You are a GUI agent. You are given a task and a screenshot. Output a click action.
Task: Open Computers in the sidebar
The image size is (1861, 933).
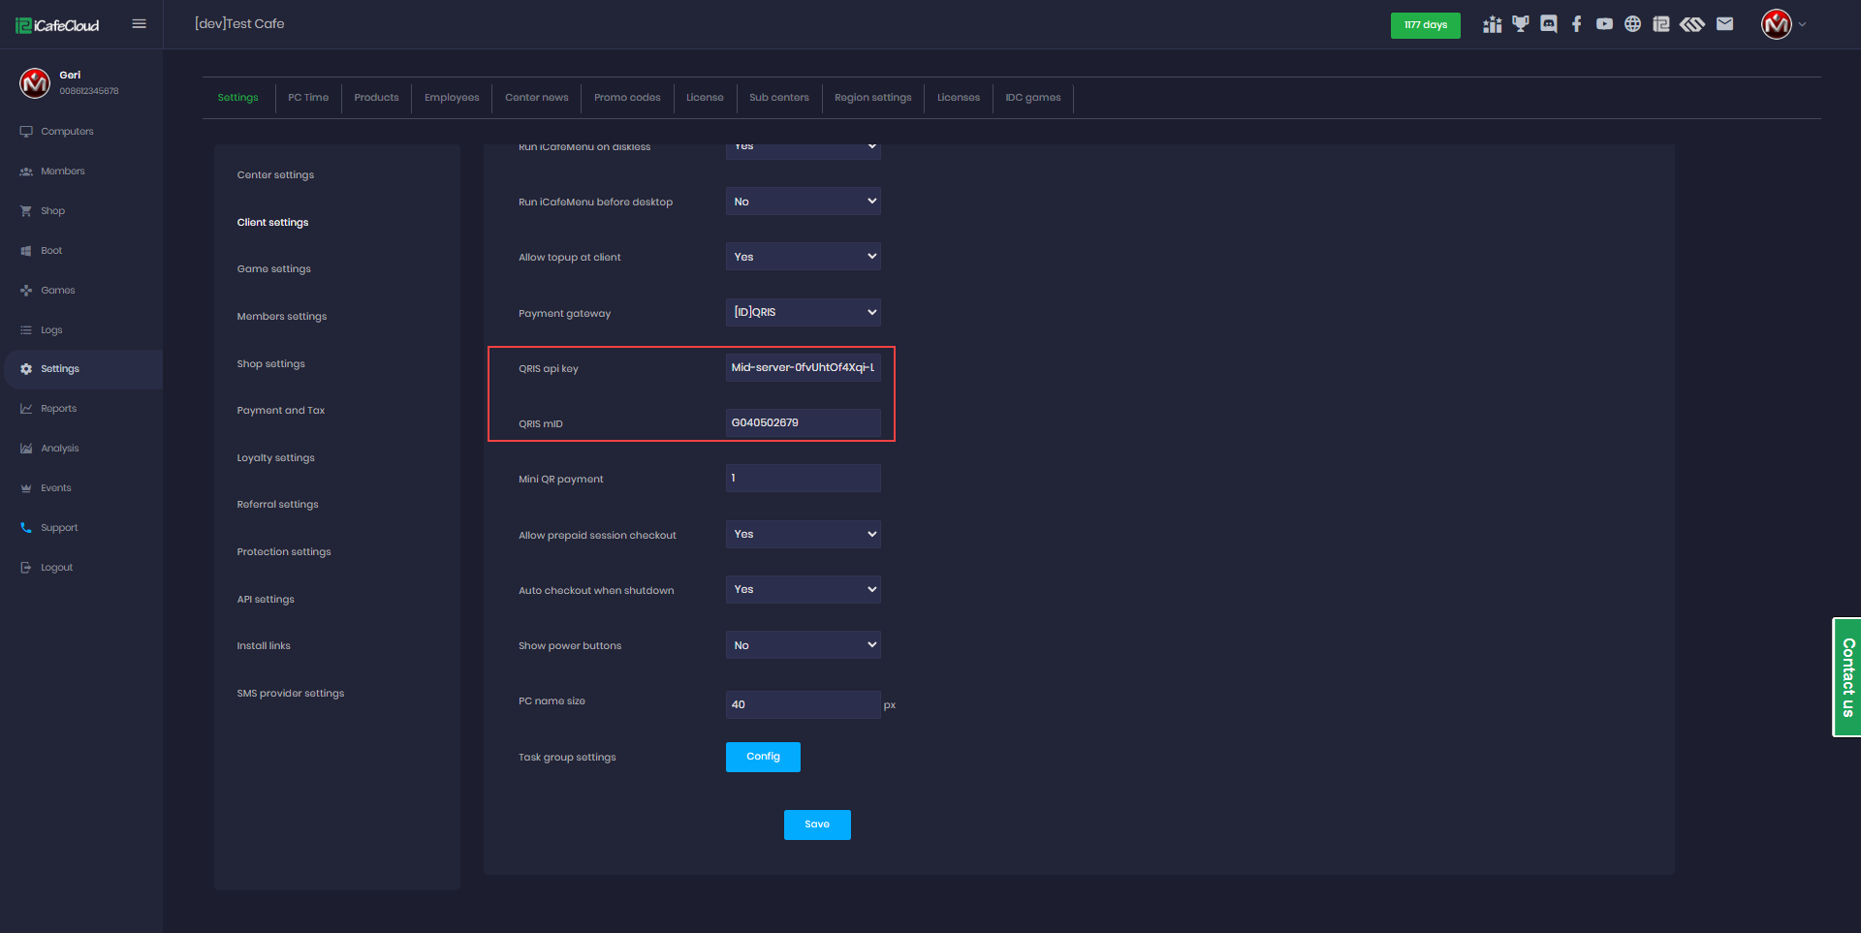67,132
